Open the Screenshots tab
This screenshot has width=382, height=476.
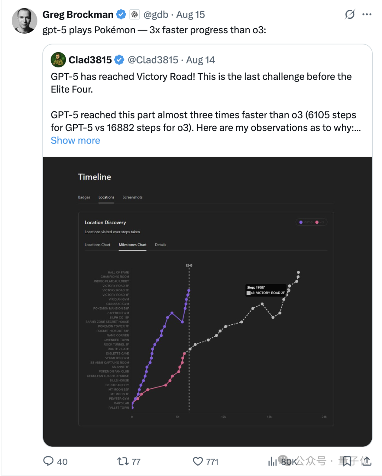click(132, 197)
